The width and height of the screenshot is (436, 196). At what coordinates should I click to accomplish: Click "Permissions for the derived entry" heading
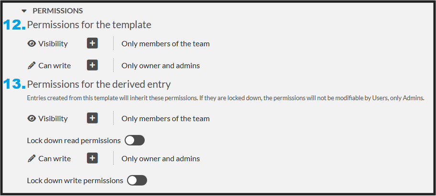click(99, 84)
